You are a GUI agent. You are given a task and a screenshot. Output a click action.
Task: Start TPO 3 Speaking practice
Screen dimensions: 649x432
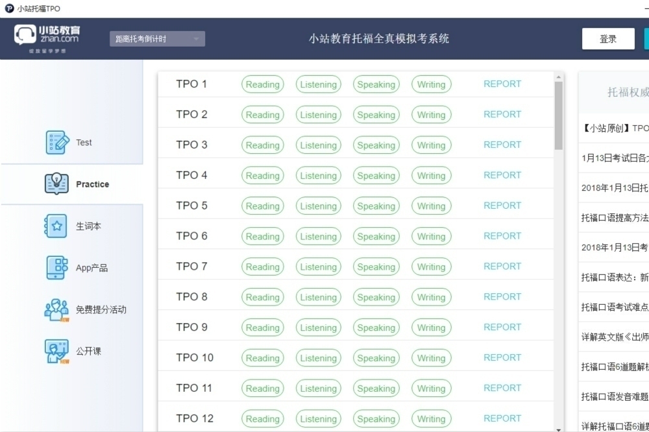[376, 145]
